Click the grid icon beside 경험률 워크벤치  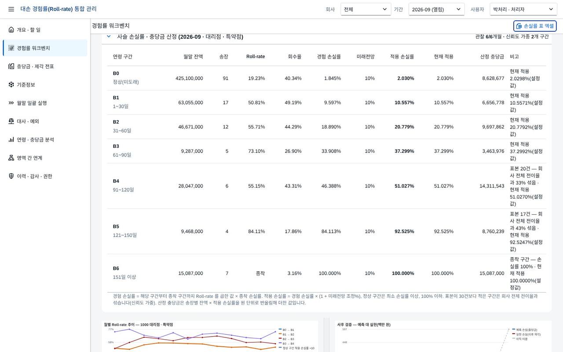[x=11, y=48]
